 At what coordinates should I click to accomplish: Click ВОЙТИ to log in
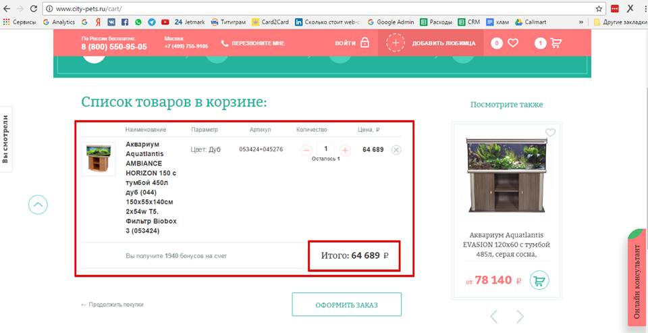pos(352,43)
